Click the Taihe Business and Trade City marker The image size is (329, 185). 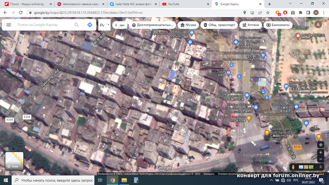click(236, 42)
